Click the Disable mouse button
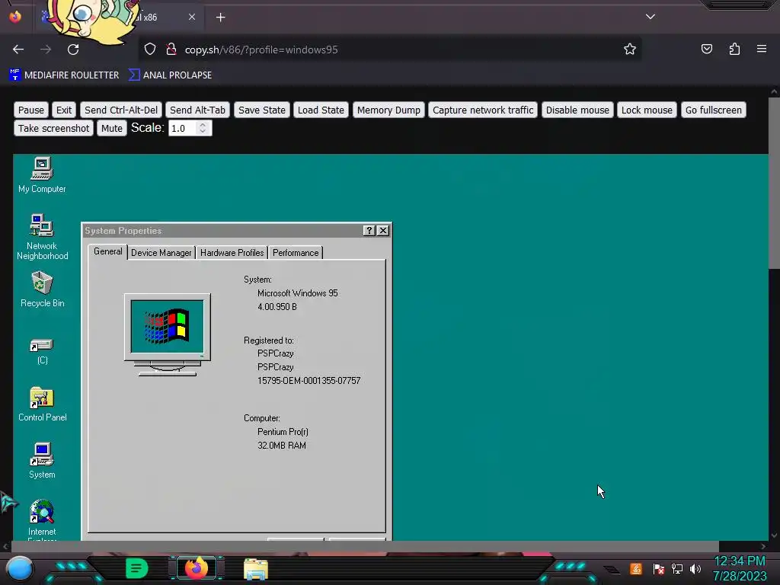 pos(577,110)
